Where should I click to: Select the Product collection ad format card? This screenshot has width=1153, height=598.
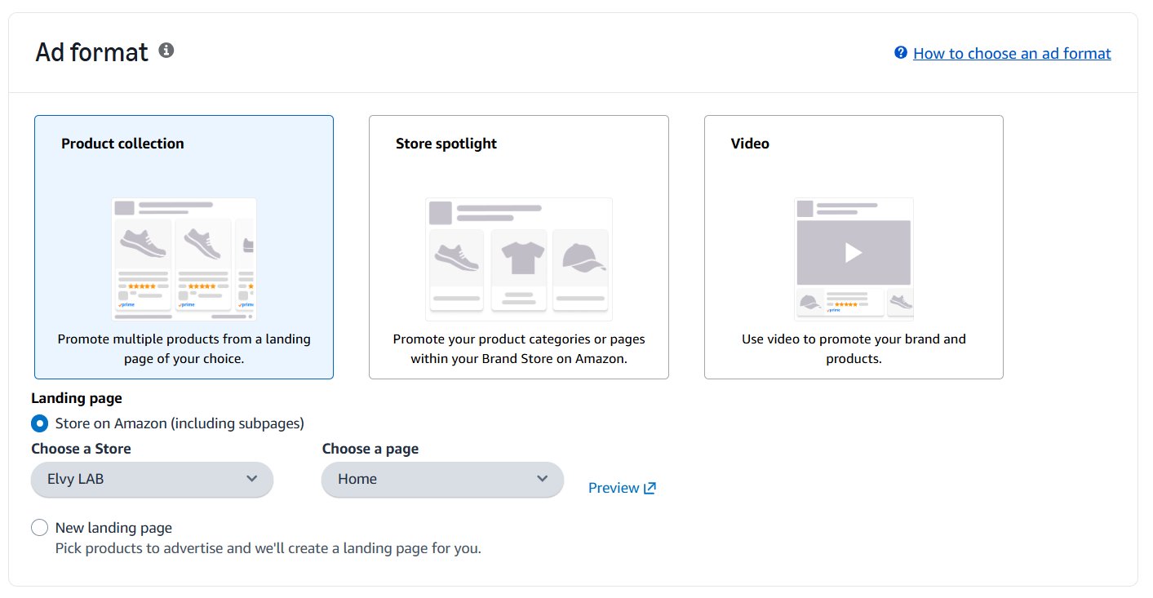[184, 246]
